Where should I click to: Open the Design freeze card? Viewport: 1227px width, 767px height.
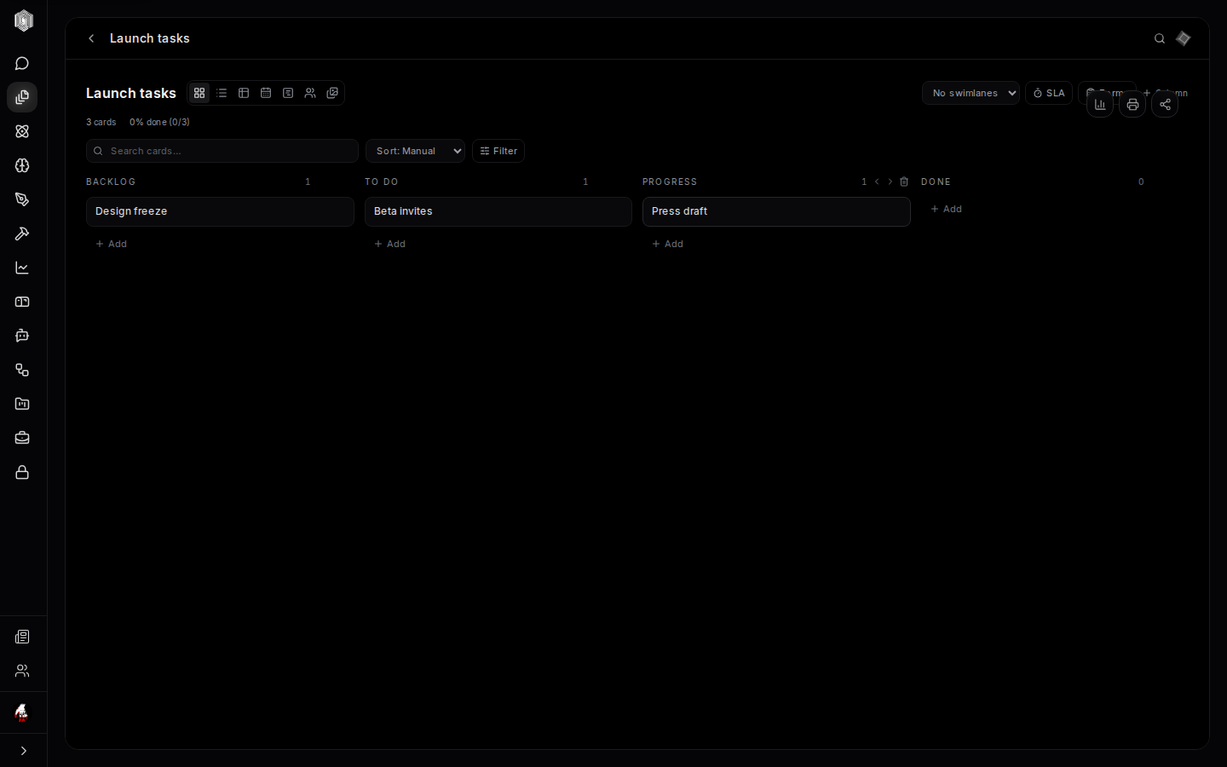click(x=220, y=211)
